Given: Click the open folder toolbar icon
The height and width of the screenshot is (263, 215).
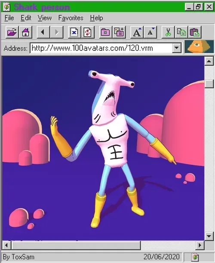Looking at the screenshot, I should coord(12,32).
